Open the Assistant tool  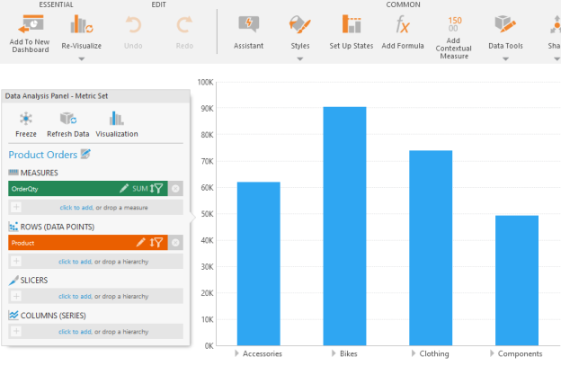point(248,24)
